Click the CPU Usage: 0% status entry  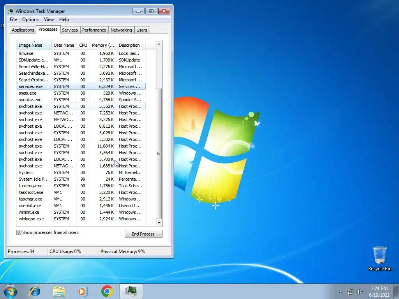point(65,252)
